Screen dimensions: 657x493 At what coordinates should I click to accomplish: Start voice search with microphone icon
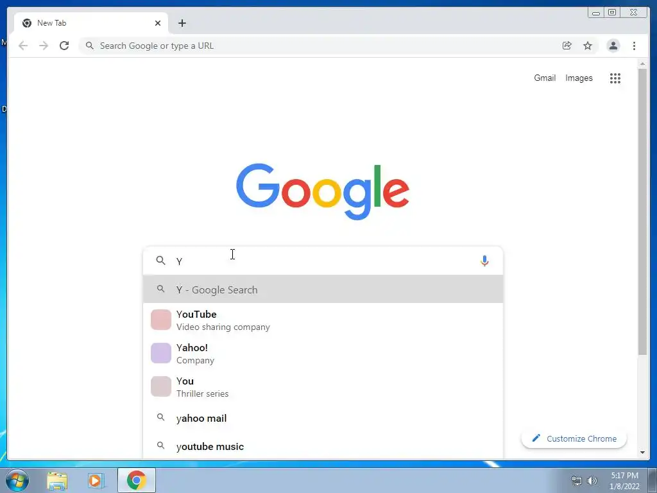coord(484,261)
